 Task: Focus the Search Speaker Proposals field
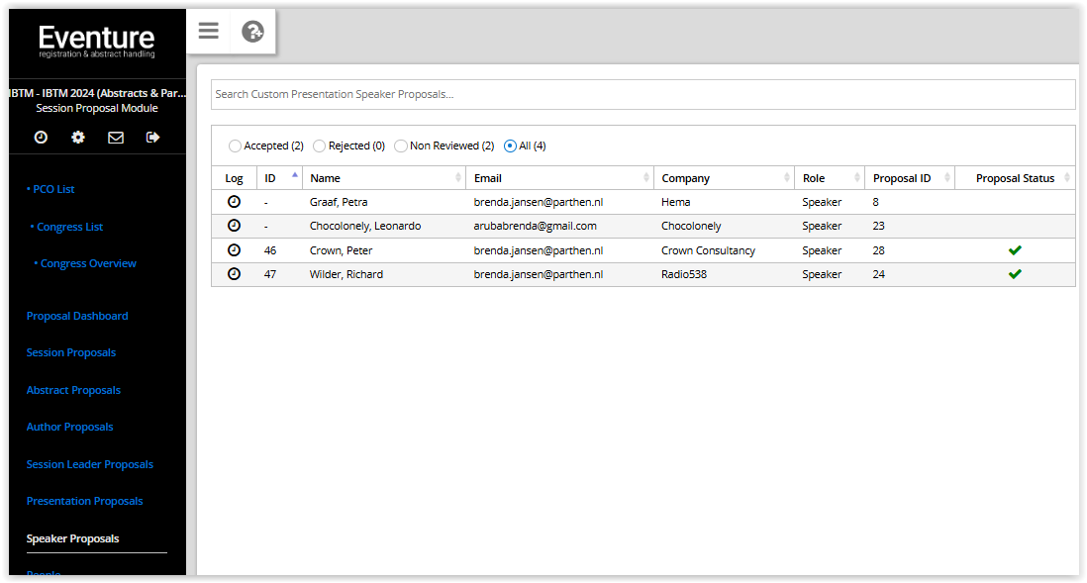(x=642, y=94)
